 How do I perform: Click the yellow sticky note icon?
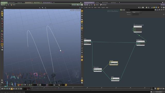click(x=154, y=7)
